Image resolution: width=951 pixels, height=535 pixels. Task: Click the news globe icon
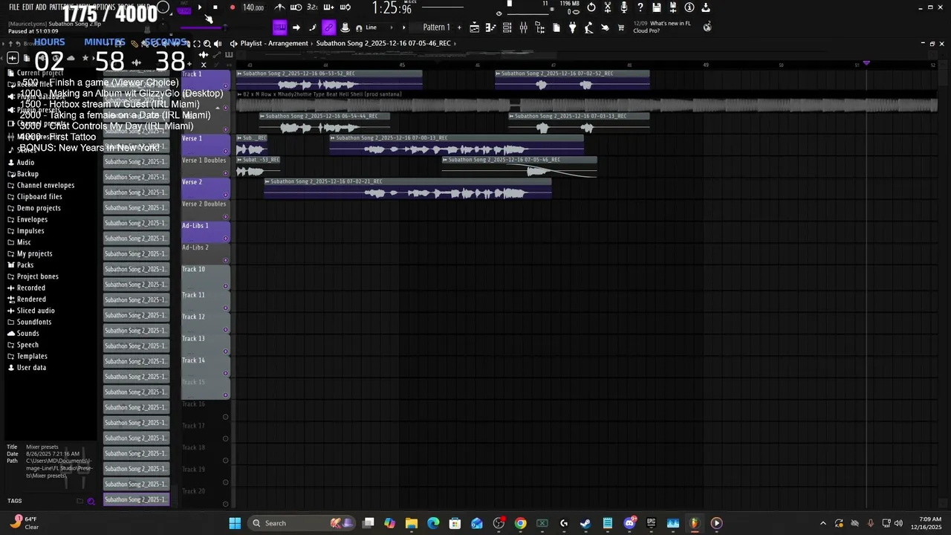pos(707,27)
